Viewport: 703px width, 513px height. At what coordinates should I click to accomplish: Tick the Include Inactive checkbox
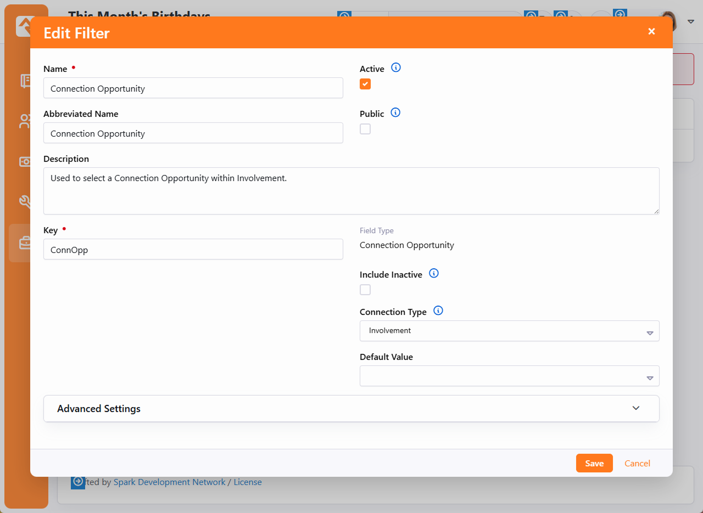(365, 290)
